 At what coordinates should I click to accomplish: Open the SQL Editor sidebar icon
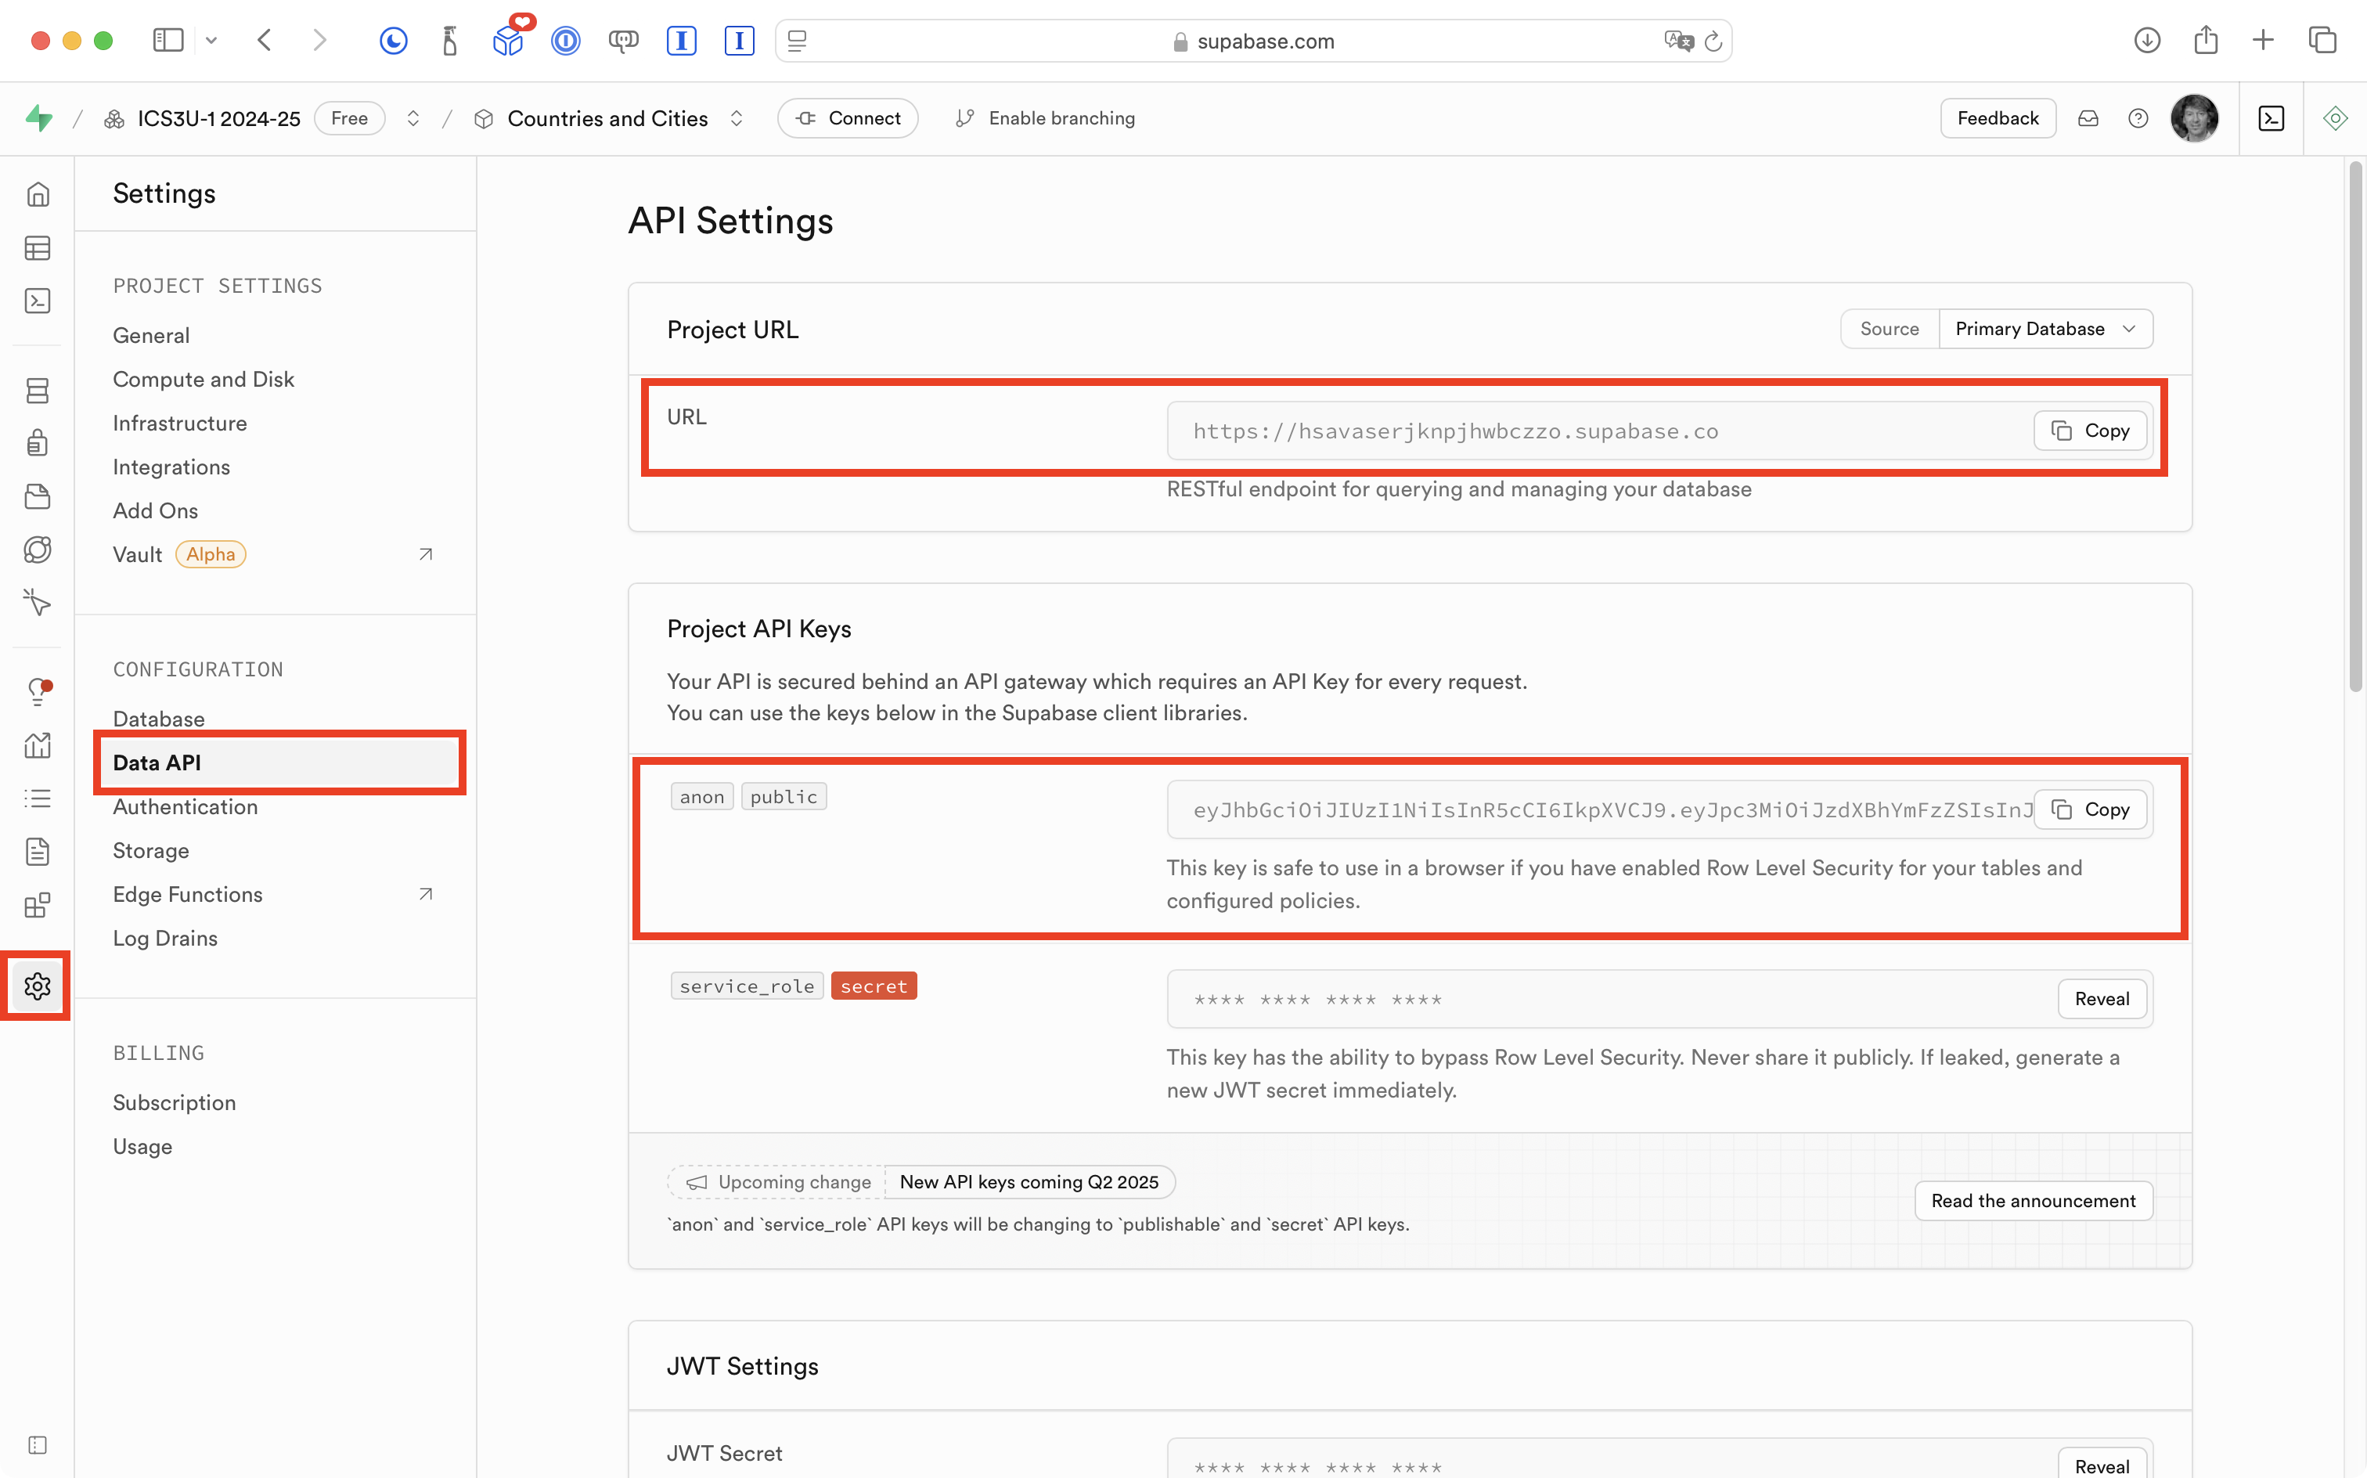[37, 301]
